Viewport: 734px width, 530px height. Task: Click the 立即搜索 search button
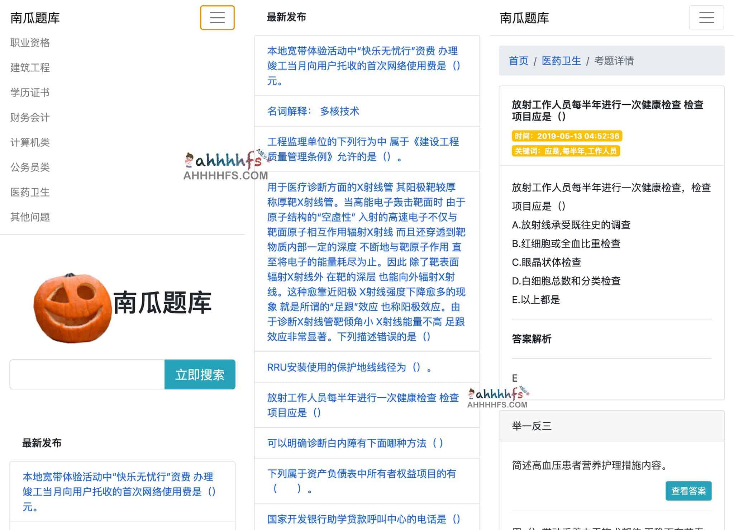click(200, 374)
